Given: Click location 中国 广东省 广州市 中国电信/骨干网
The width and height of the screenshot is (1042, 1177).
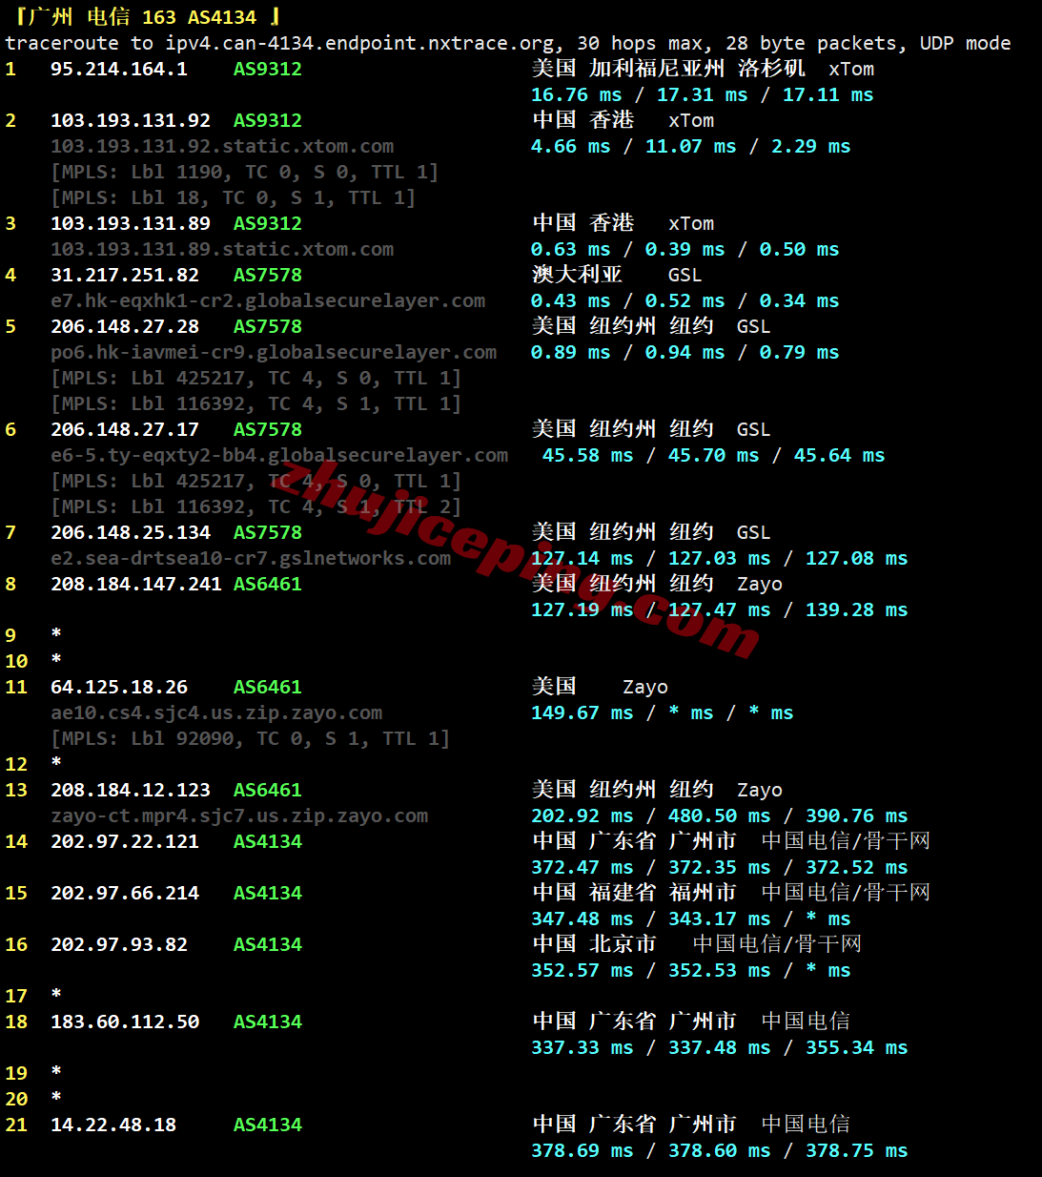Looking at the screenshot, I should pyautogui.click(x=731, y=841).
